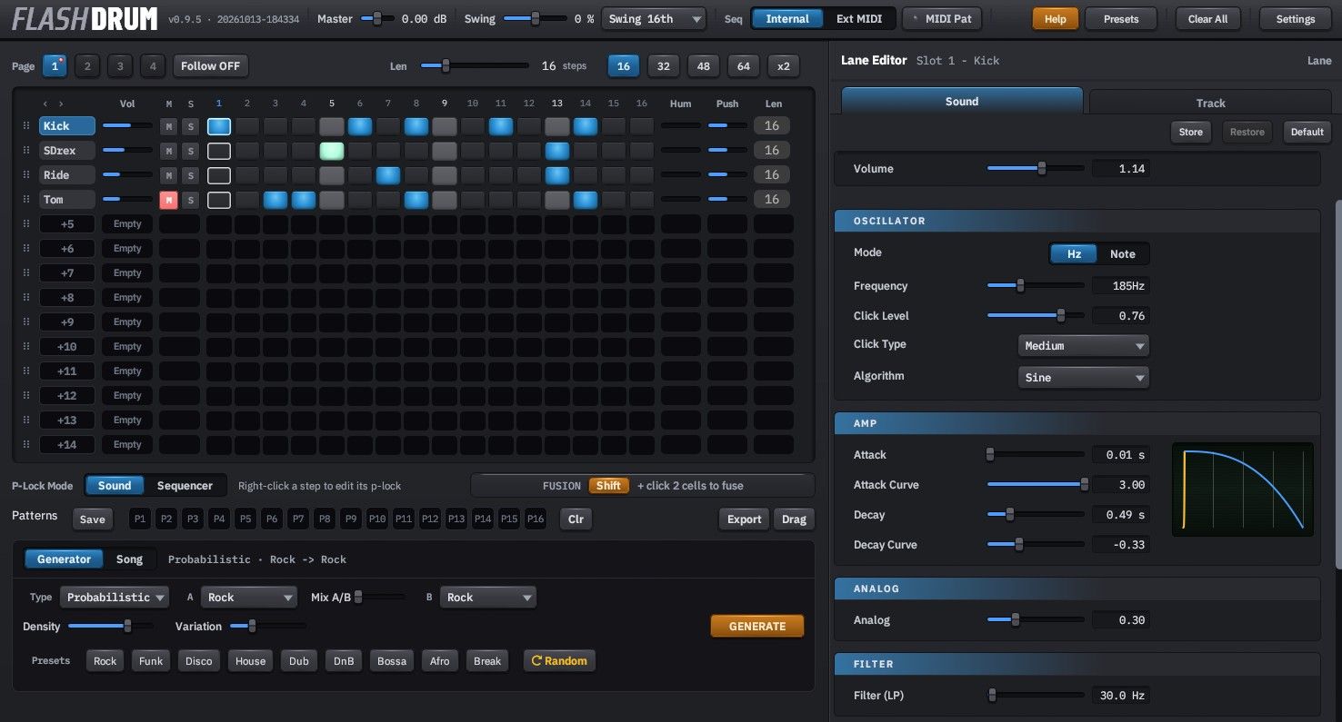
Task: Open the generator Type Probabilistic dropdown
Action: pyautogui.click(x=115, y=598)
